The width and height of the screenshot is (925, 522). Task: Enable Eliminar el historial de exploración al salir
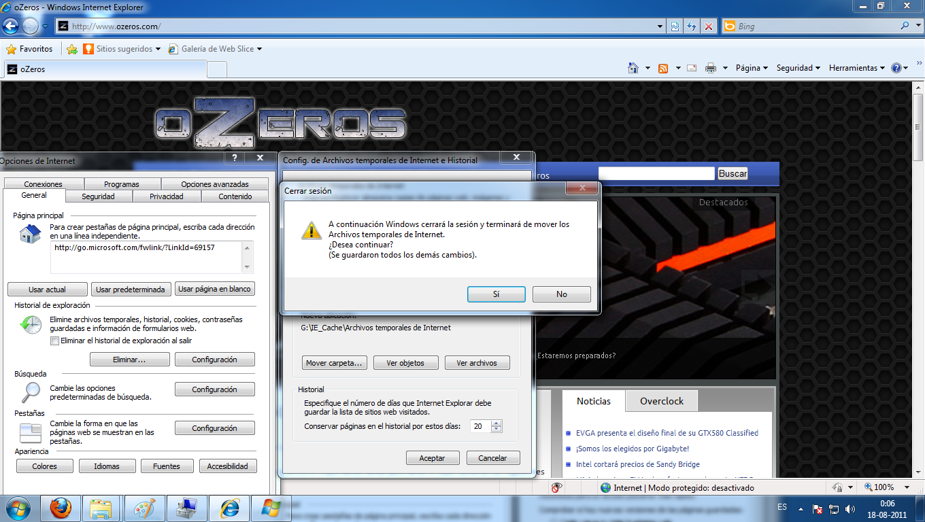pyautogui.click(x=54, y=341)
